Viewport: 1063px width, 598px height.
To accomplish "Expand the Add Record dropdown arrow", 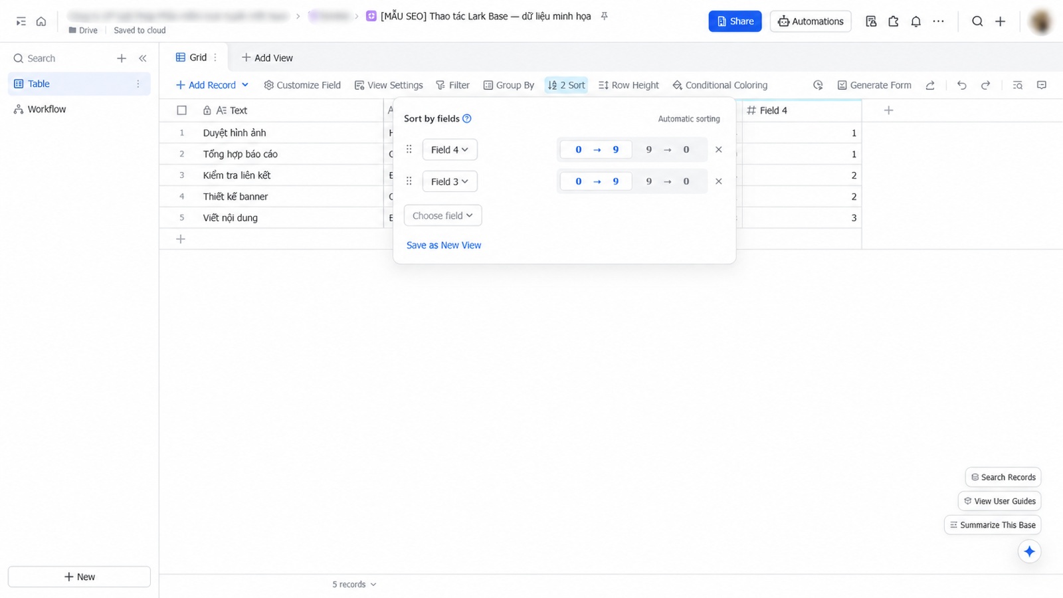I will click(245, 85).
